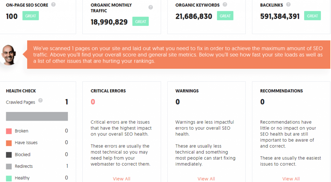Click the orange Have Issues swatch
The width and height of the screenshot is (331, 182).
tap(9, 143)
